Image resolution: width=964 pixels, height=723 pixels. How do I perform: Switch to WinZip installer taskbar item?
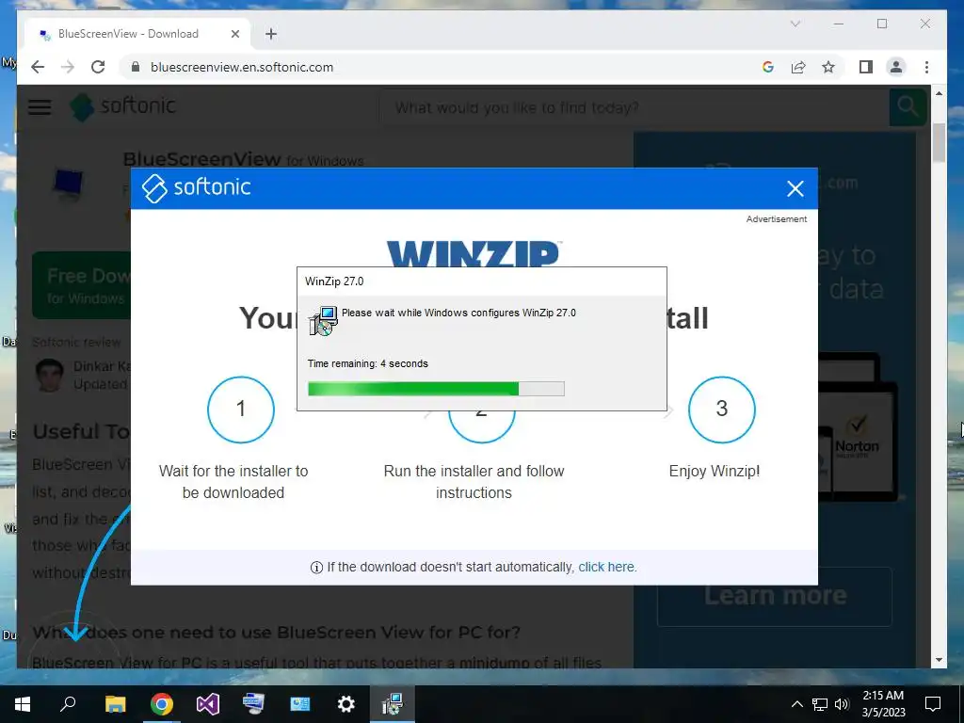(393, 704)
